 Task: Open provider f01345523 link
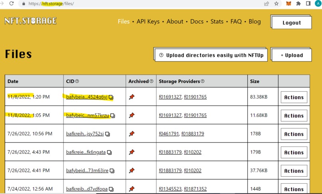point(170,189)
